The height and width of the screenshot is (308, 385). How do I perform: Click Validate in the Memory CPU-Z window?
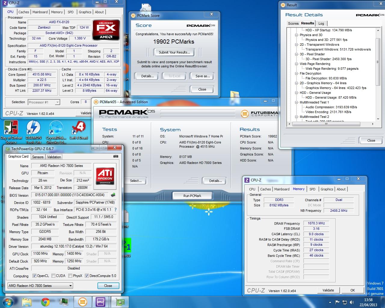pos(328,290)
